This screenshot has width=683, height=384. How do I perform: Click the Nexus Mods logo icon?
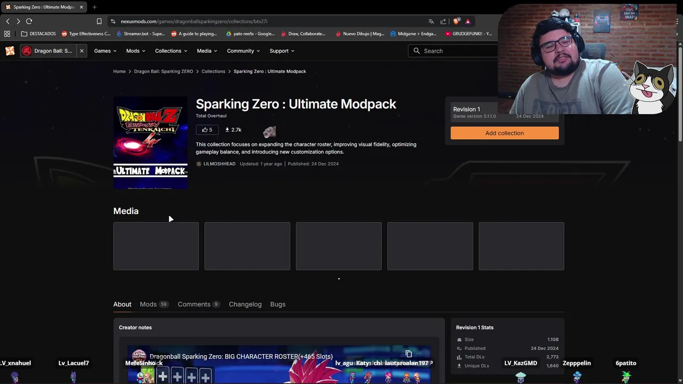pyautogui.click(x=10, y=51)
